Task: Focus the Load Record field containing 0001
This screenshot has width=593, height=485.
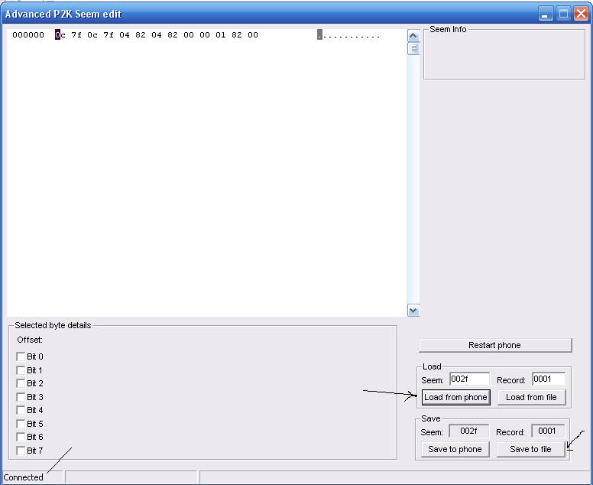Action: tap(549, 379)
